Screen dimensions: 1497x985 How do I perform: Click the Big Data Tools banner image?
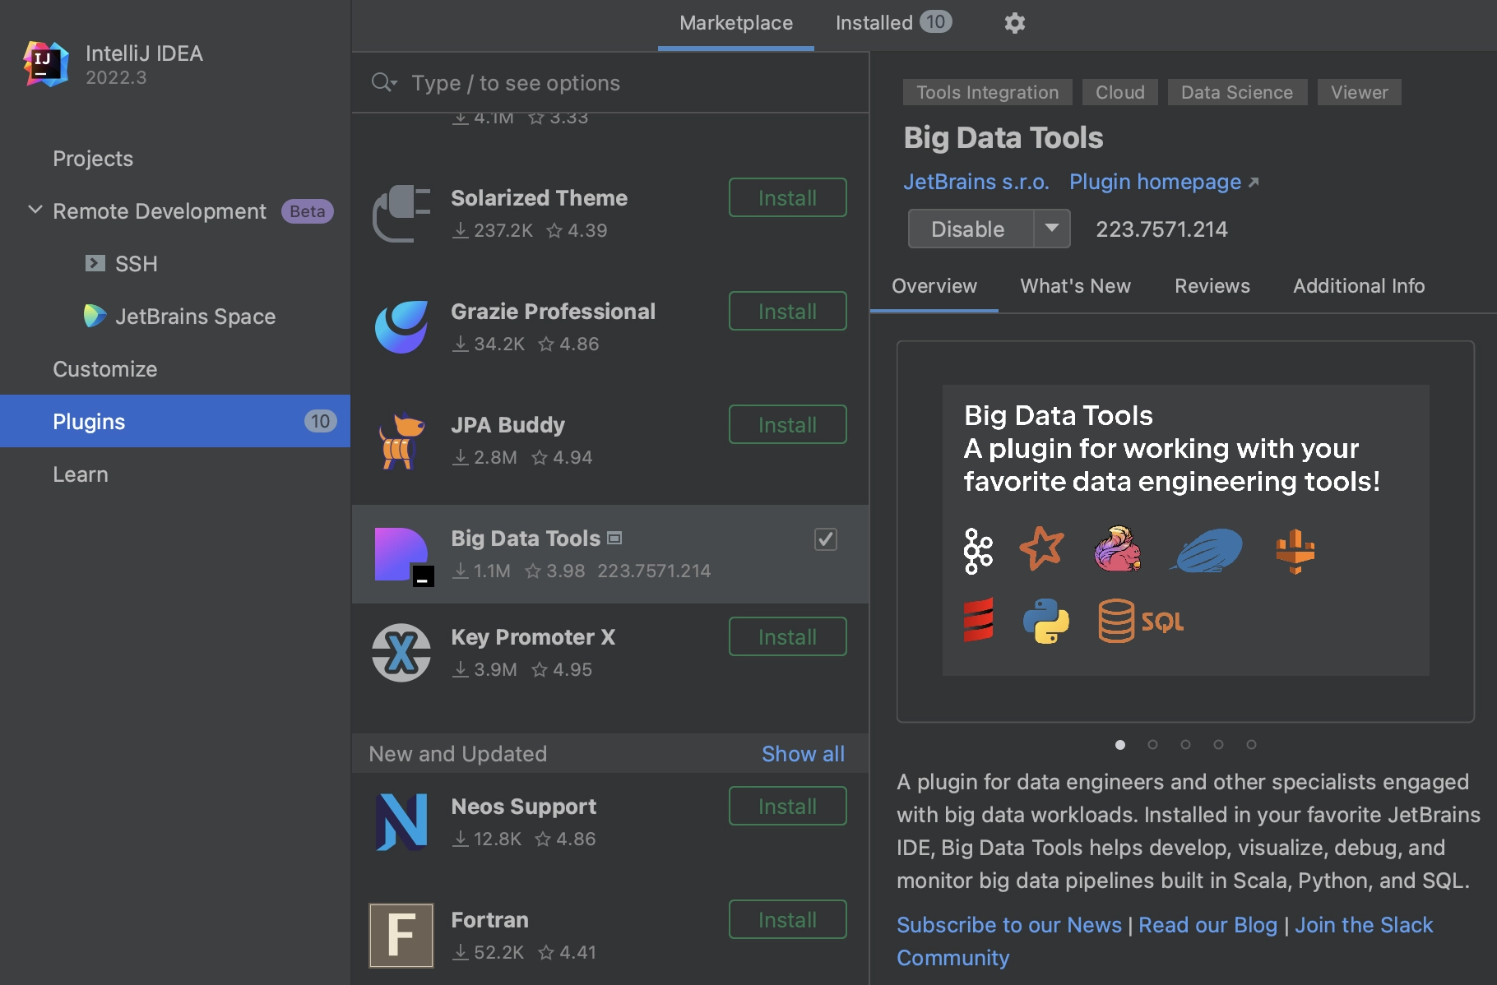(x=1185, y=530)
